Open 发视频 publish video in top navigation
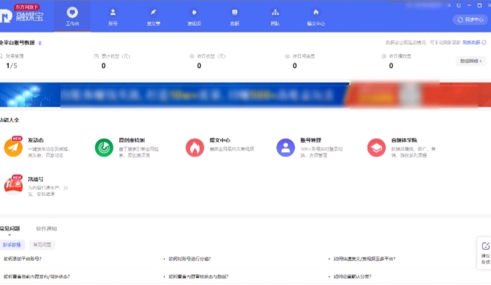 (194, 16)
